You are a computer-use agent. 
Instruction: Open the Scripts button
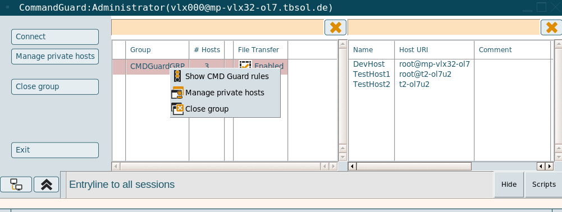543,185
